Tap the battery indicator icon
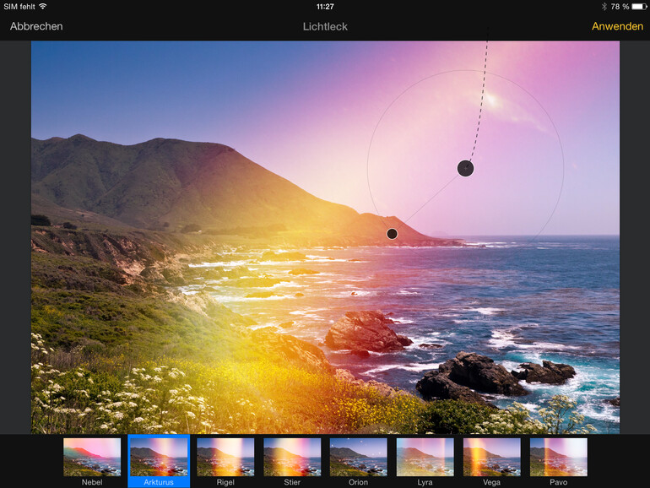The width and height of the screenshot is (650, 488). click(x=639, y=6)
